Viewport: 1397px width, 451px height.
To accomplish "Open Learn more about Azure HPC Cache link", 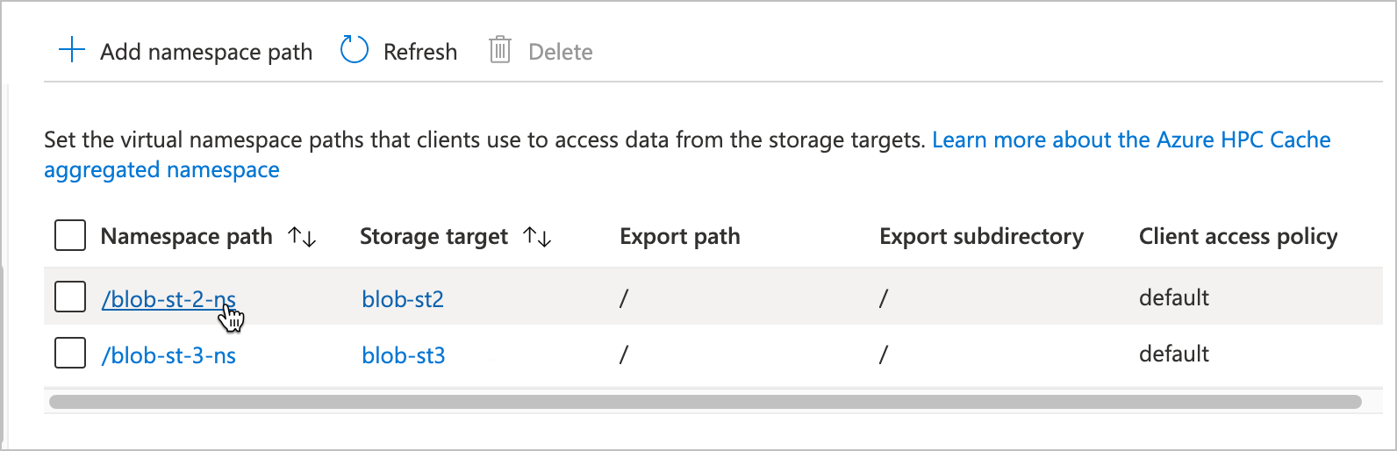I will [1130, 140].
